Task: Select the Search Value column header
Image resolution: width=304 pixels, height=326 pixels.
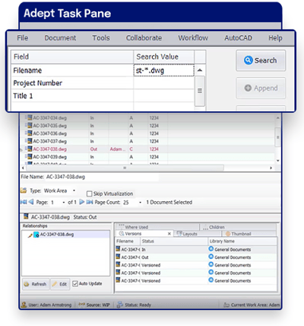Action: click(164, 56)
